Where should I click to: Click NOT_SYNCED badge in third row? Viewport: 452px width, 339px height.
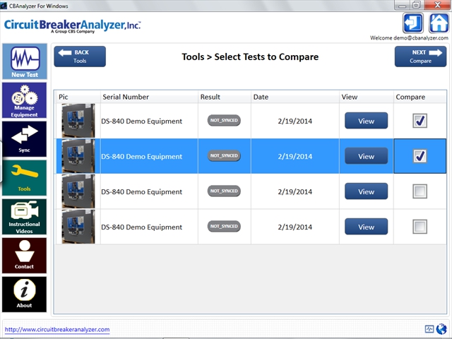click(224, 191)
